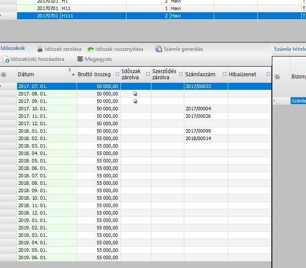This screenshot has width=306, height=268.
Task: Click the locked-period icon in the 2017. 08. 01. row
Action: point(135,94)
